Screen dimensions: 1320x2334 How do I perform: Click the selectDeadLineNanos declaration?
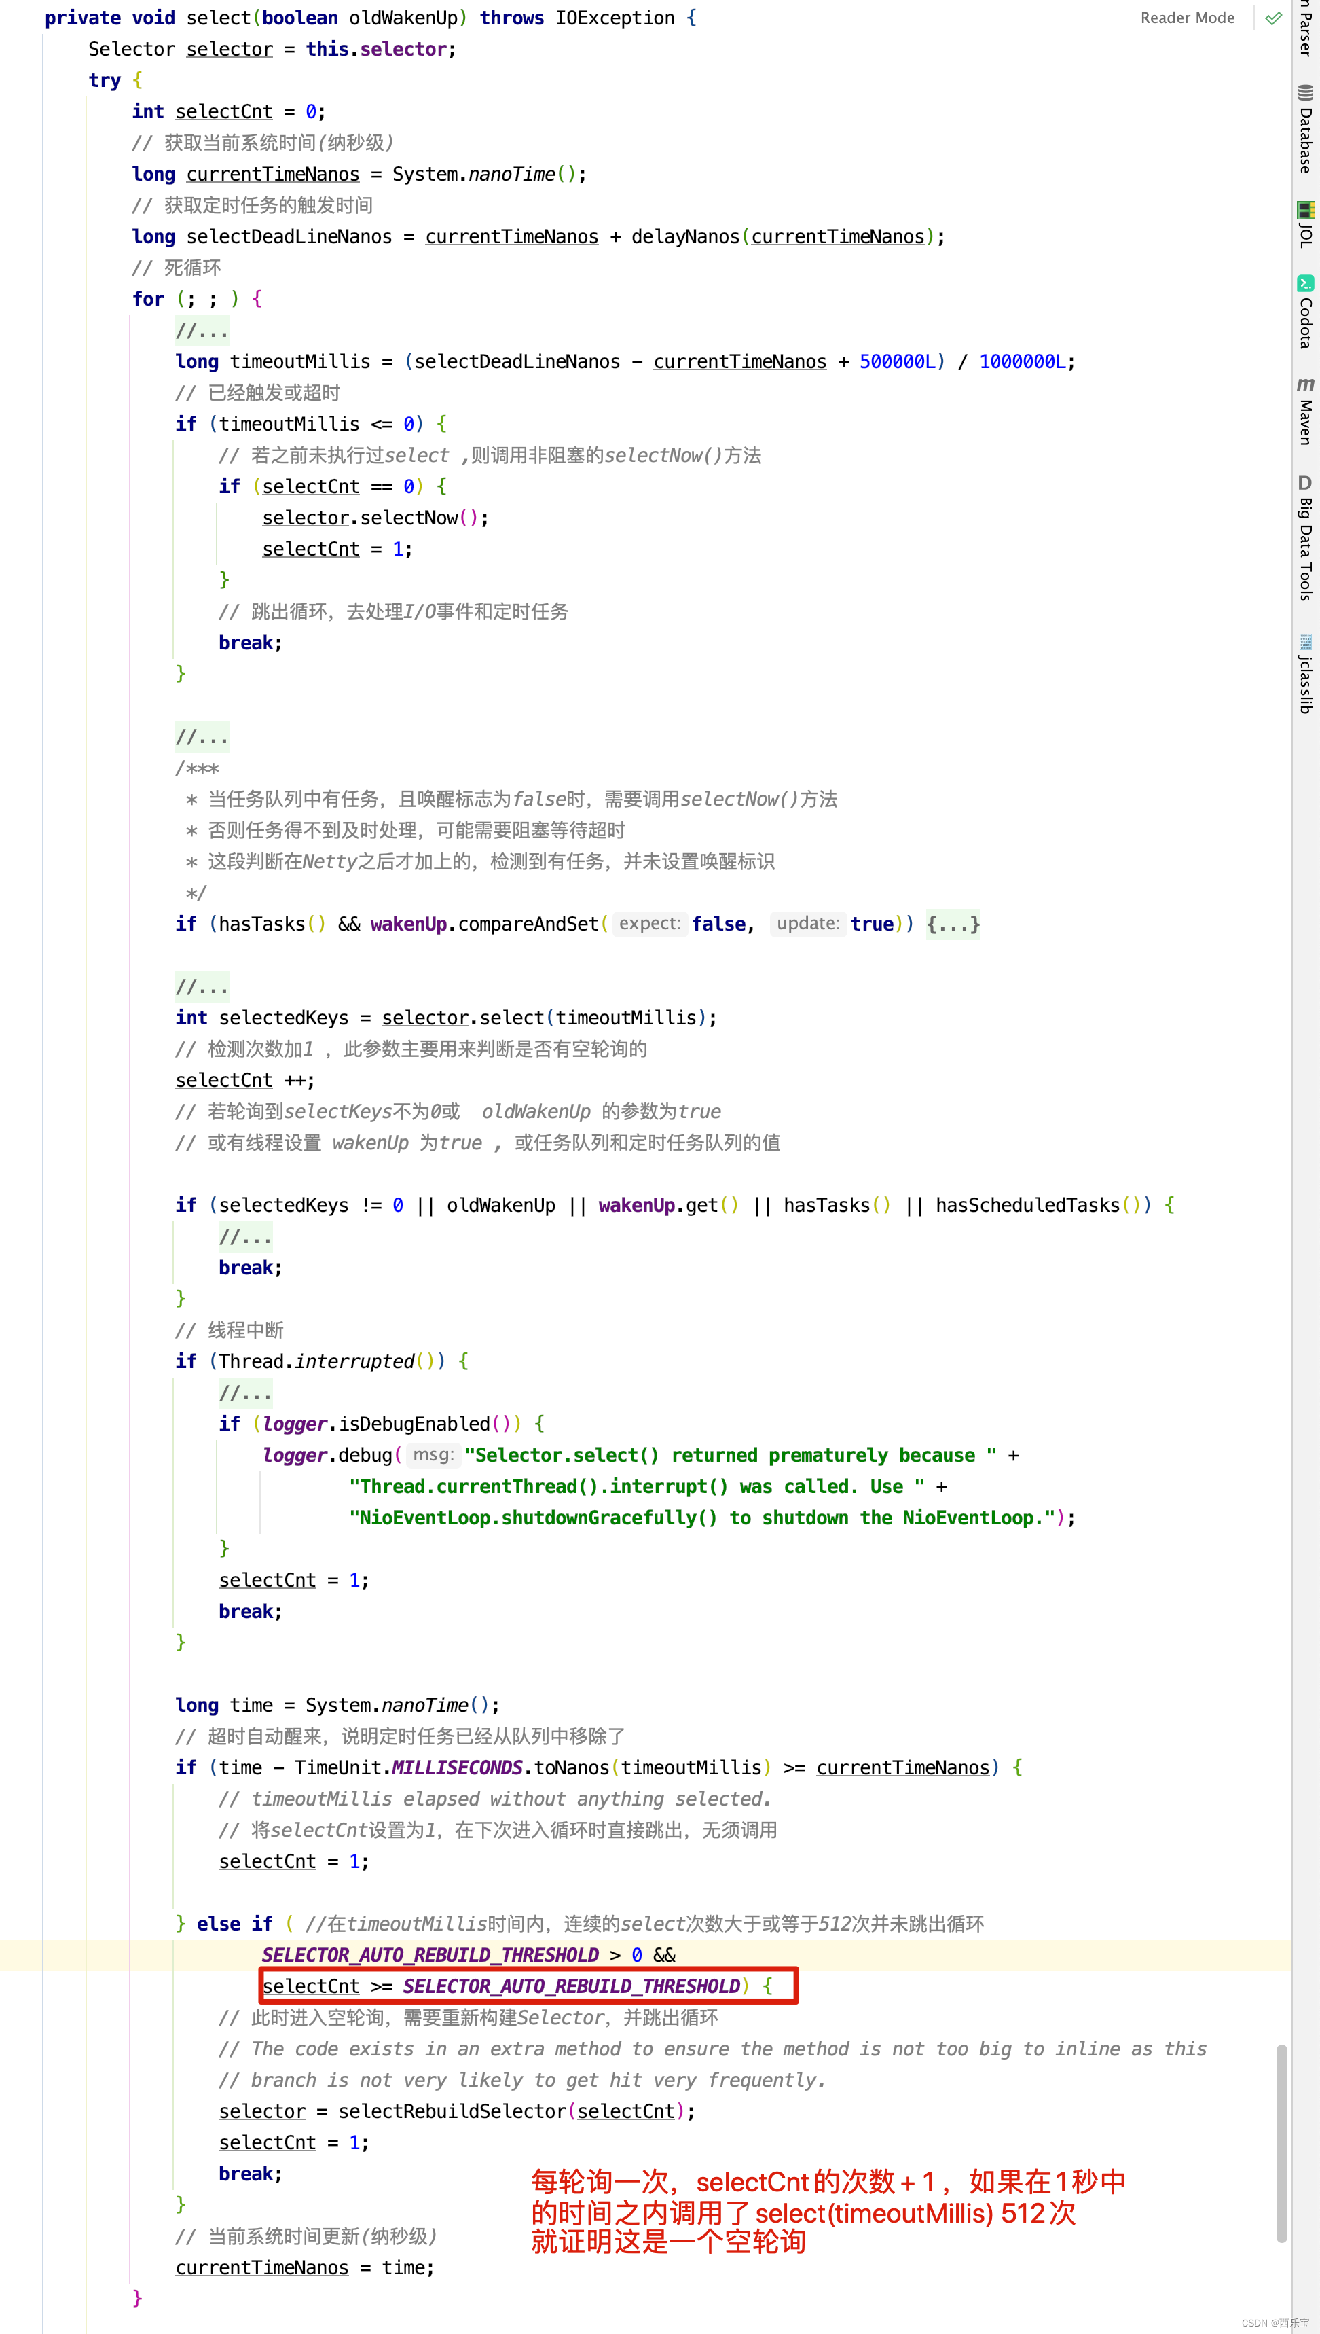pyautogui.click(x=289, y=236)
